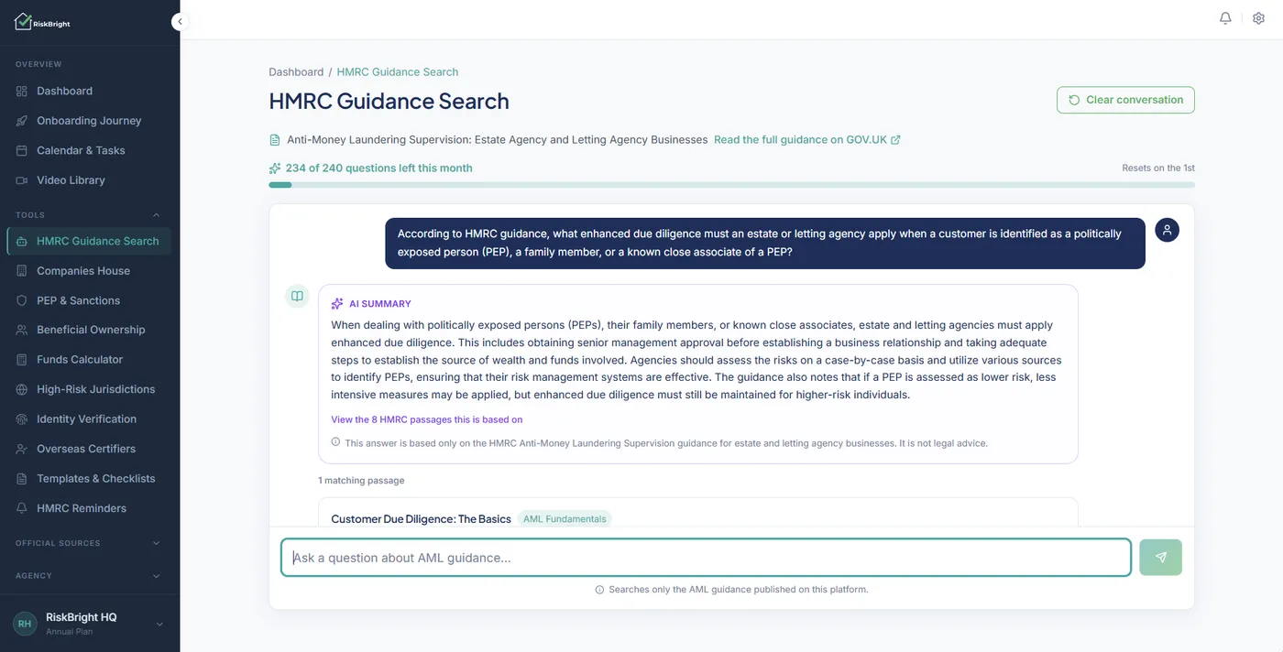This screenshot has width=1283, height=652.
Task: Click the Calendar & Tasks icon
Action: 22,150
